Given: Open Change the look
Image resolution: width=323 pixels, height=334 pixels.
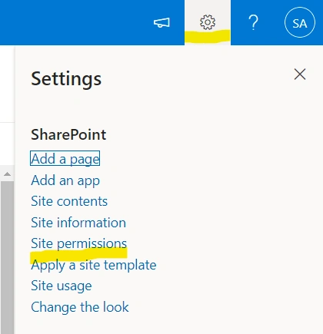Looking at the screenshot, I should click(x=80, y=307).
